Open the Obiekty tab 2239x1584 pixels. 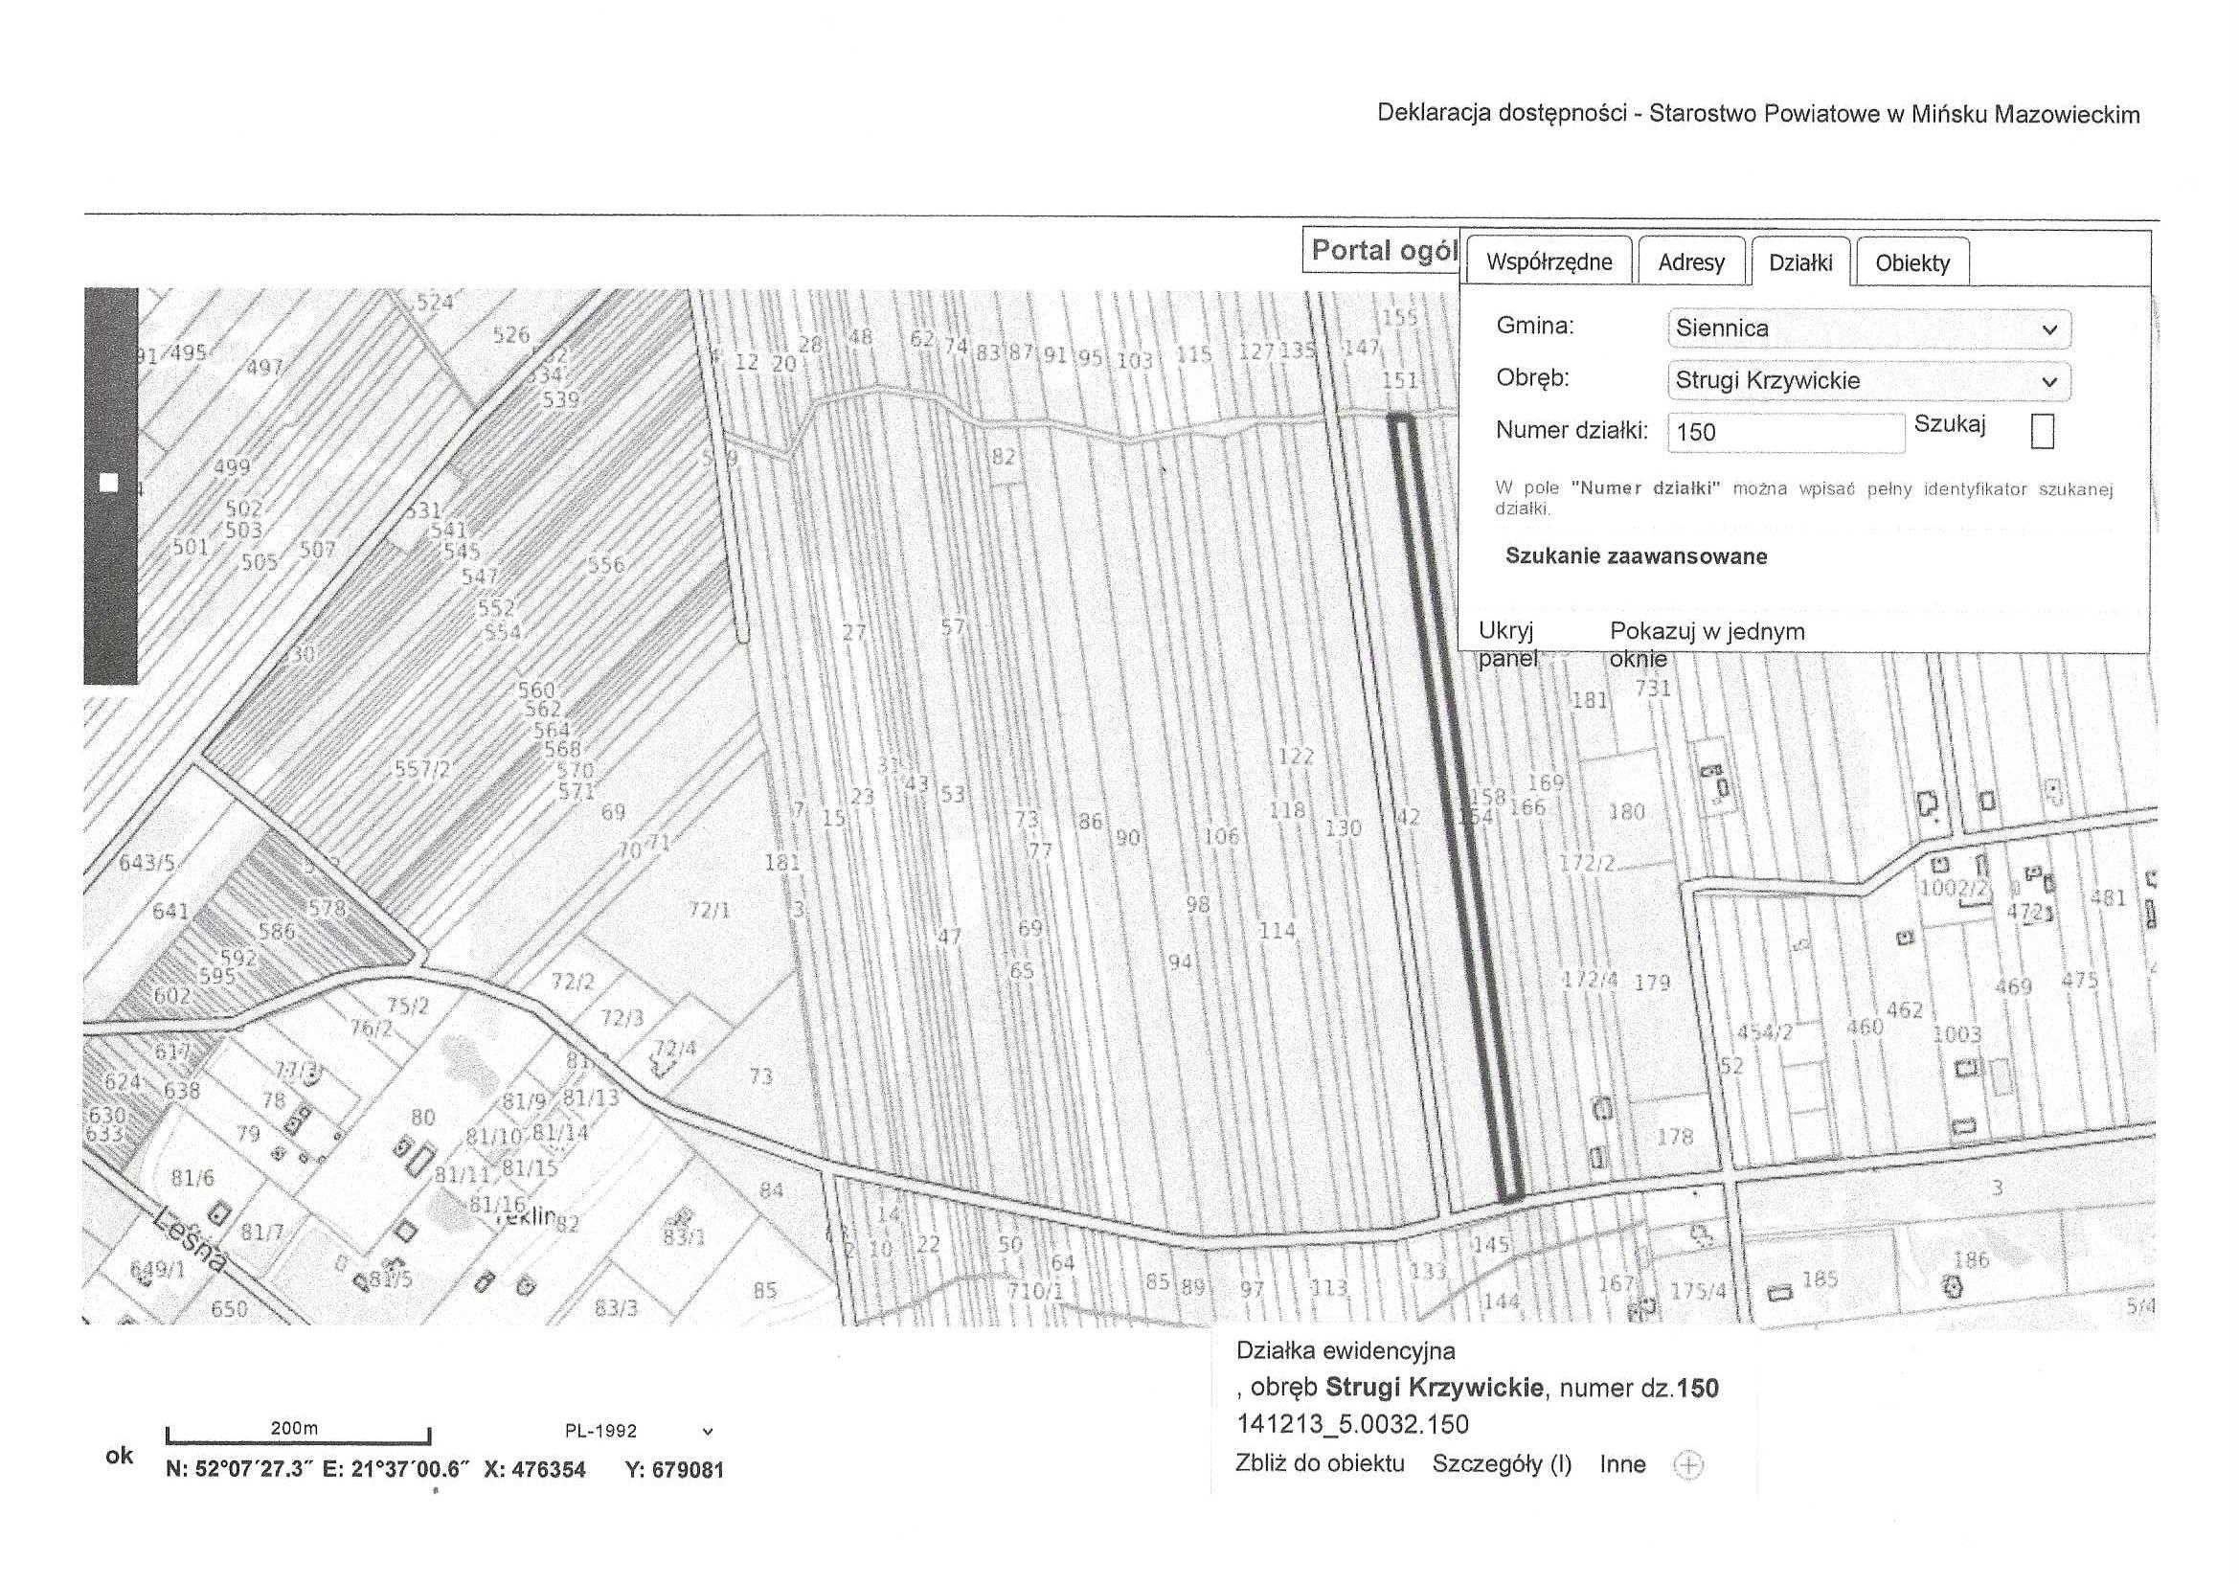pos(1912,262)
